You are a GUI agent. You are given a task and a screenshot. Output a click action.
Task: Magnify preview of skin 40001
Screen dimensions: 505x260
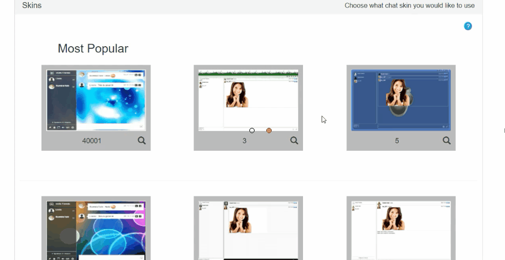tap(142, 141)
